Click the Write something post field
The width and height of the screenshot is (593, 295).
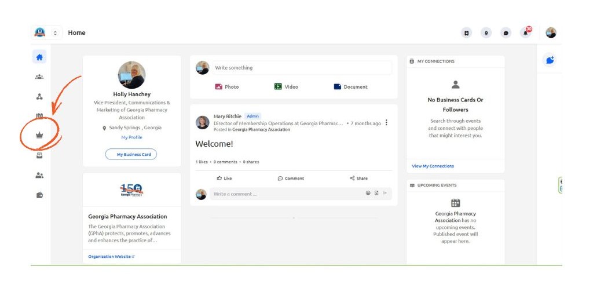[x=301, y=68]
